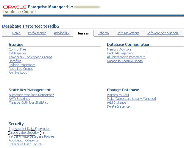Open the Control Files link
The height and width of the screenshot is (148, 184).
point(18,49)
